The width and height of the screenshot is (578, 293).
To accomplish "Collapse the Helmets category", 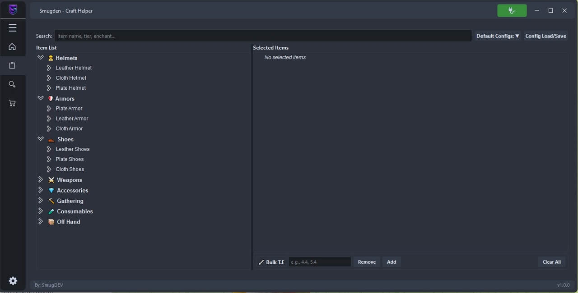I will (x=41, y=58).
